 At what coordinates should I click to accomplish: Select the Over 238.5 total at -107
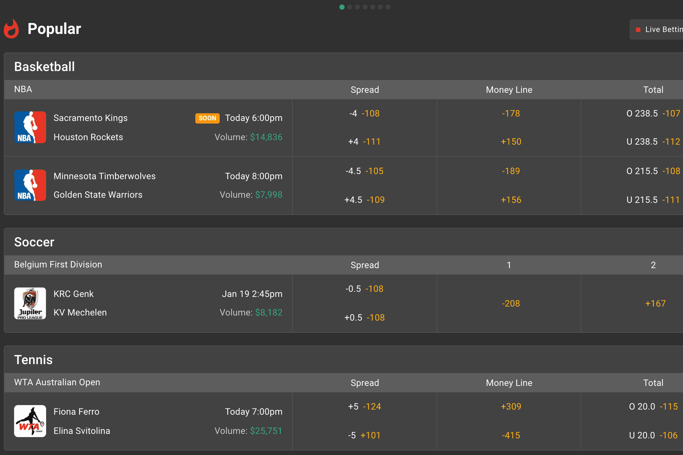point(653,113)
